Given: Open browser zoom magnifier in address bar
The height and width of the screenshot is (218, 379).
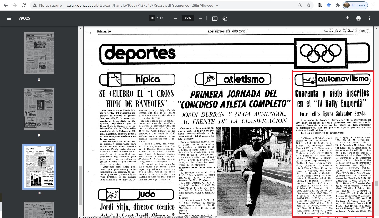Looking at the screenshot, I should (x=300, y=5).
